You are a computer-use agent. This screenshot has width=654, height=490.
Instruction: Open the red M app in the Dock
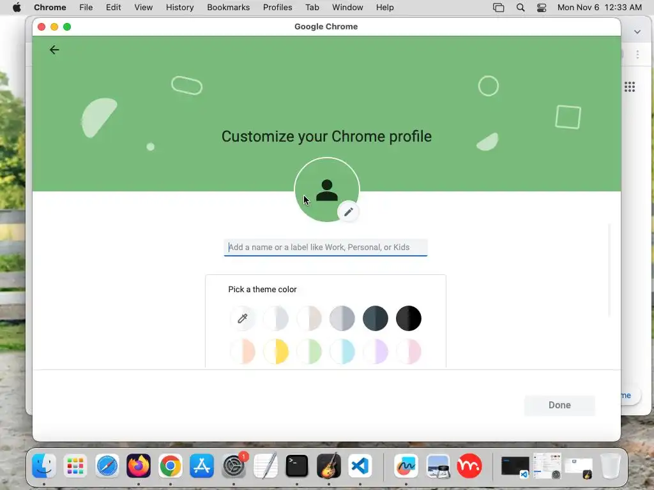point(469,465)
